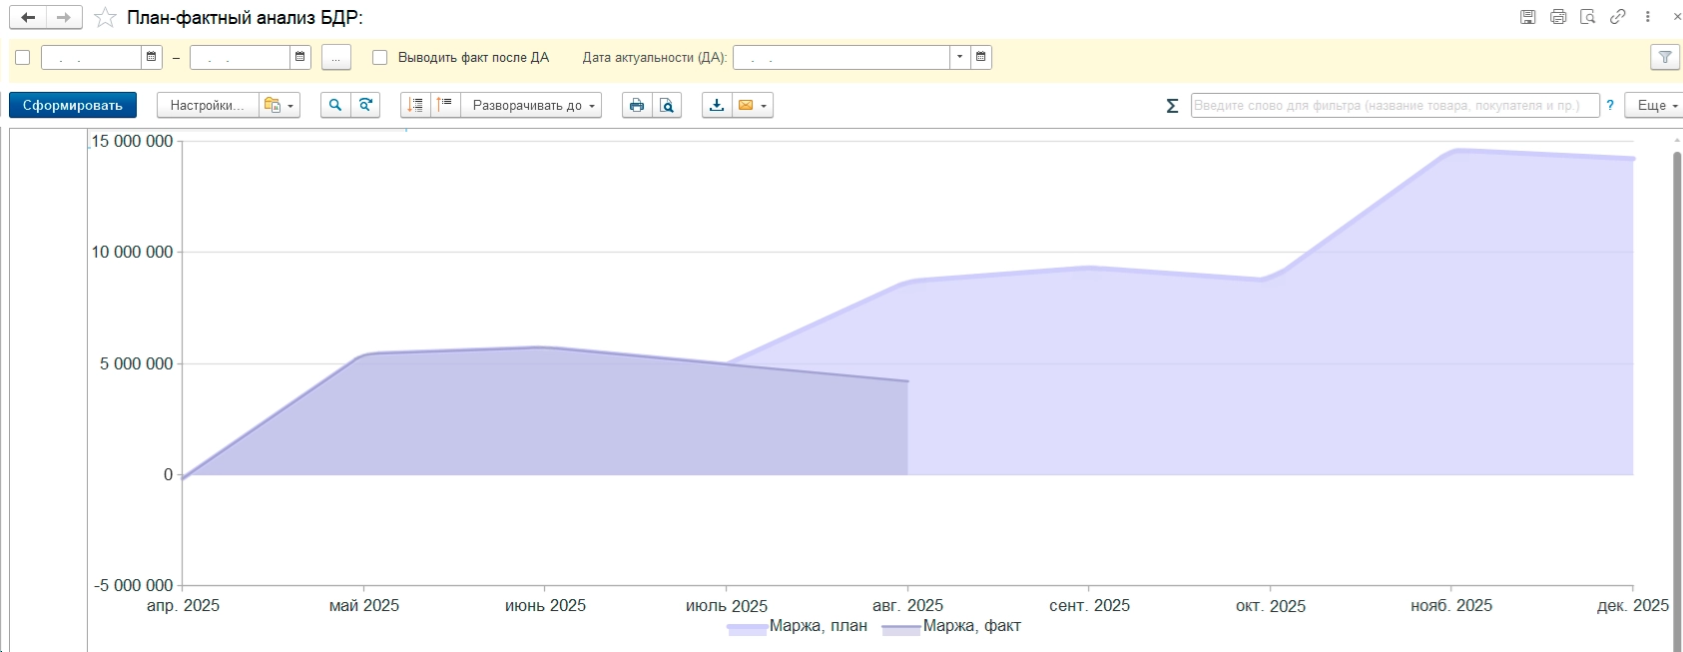Click the printer icon in report toolbar
The image size is (1683, 652).
(x=637, y=106)
